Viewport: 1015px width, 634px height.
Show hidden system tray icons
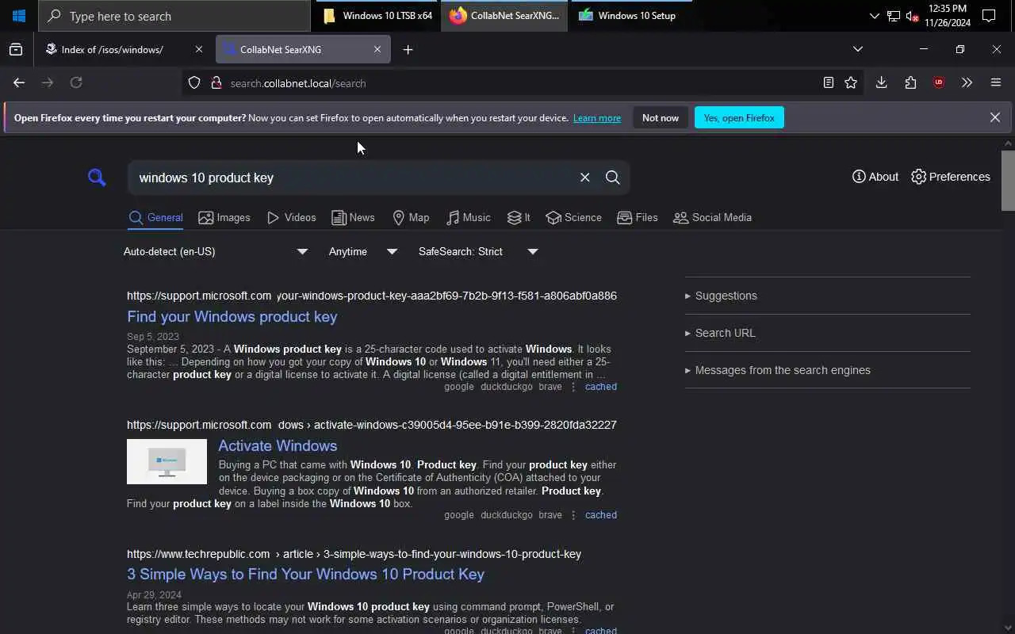[x=874, y=16]
